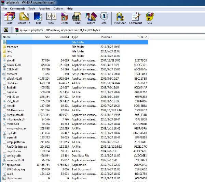Click the WinRAR archive icon in address bar
The height and width of the screenshot is (182, 205).
point(16,30)
